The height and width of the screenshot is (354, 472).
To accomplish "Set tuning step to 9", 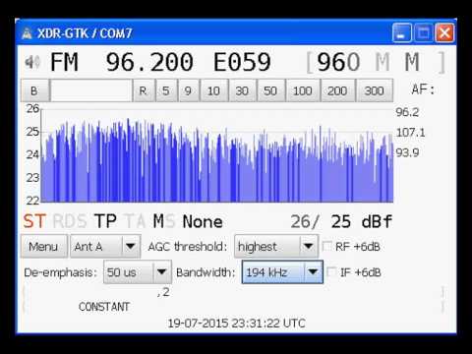I will click(188, 90).
